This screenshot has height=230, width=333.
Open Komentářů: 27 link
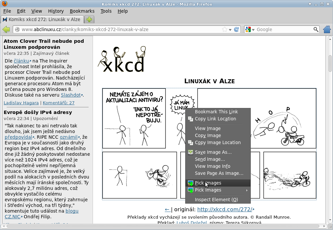click(x=59, y=103)
